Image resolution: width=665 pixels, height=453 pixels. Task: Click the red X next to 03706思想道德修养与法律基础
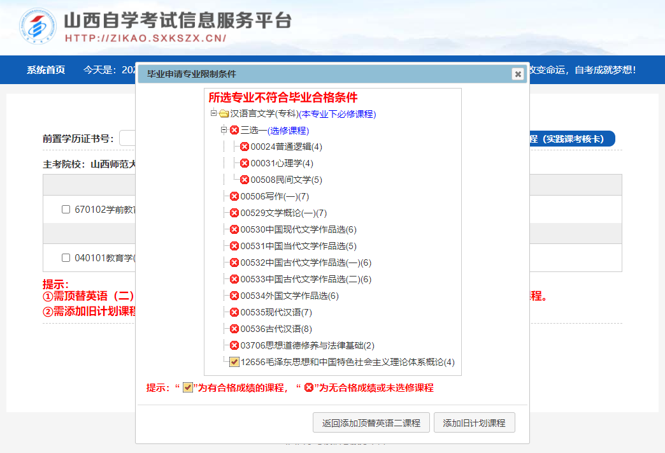236,345
